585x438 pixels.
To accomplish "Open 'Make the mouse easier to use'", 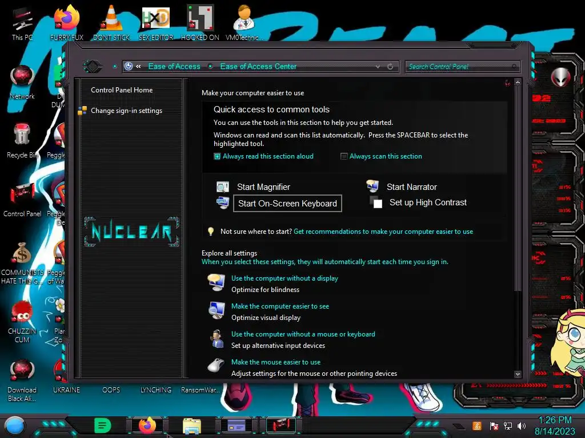I will (x=276, y=362).
